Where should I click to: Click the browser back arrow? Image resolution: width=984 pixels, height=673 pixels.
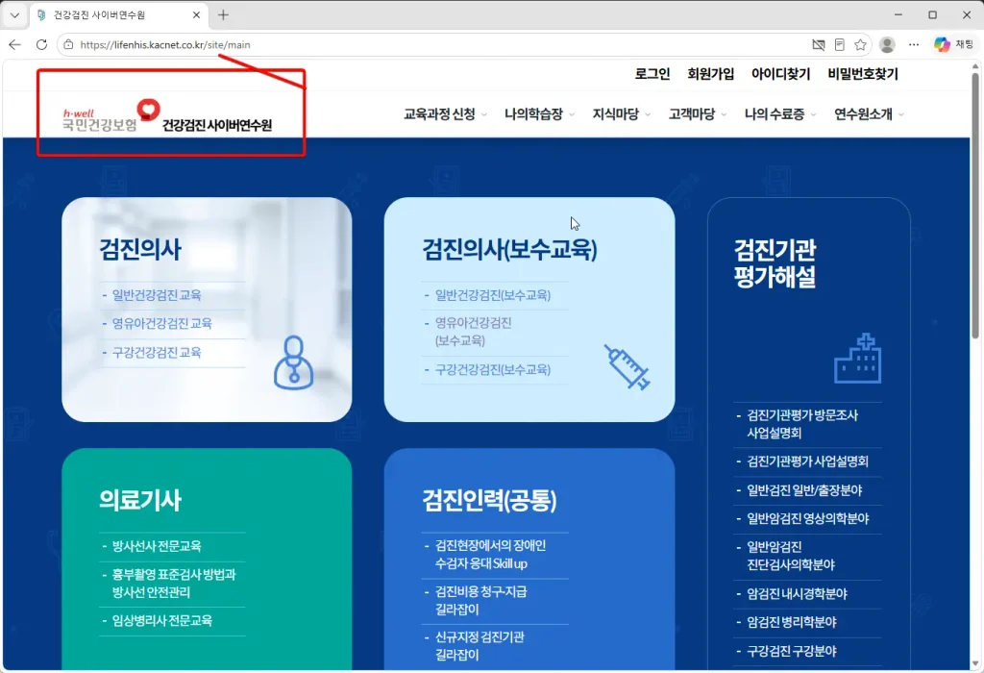point(15,44)
